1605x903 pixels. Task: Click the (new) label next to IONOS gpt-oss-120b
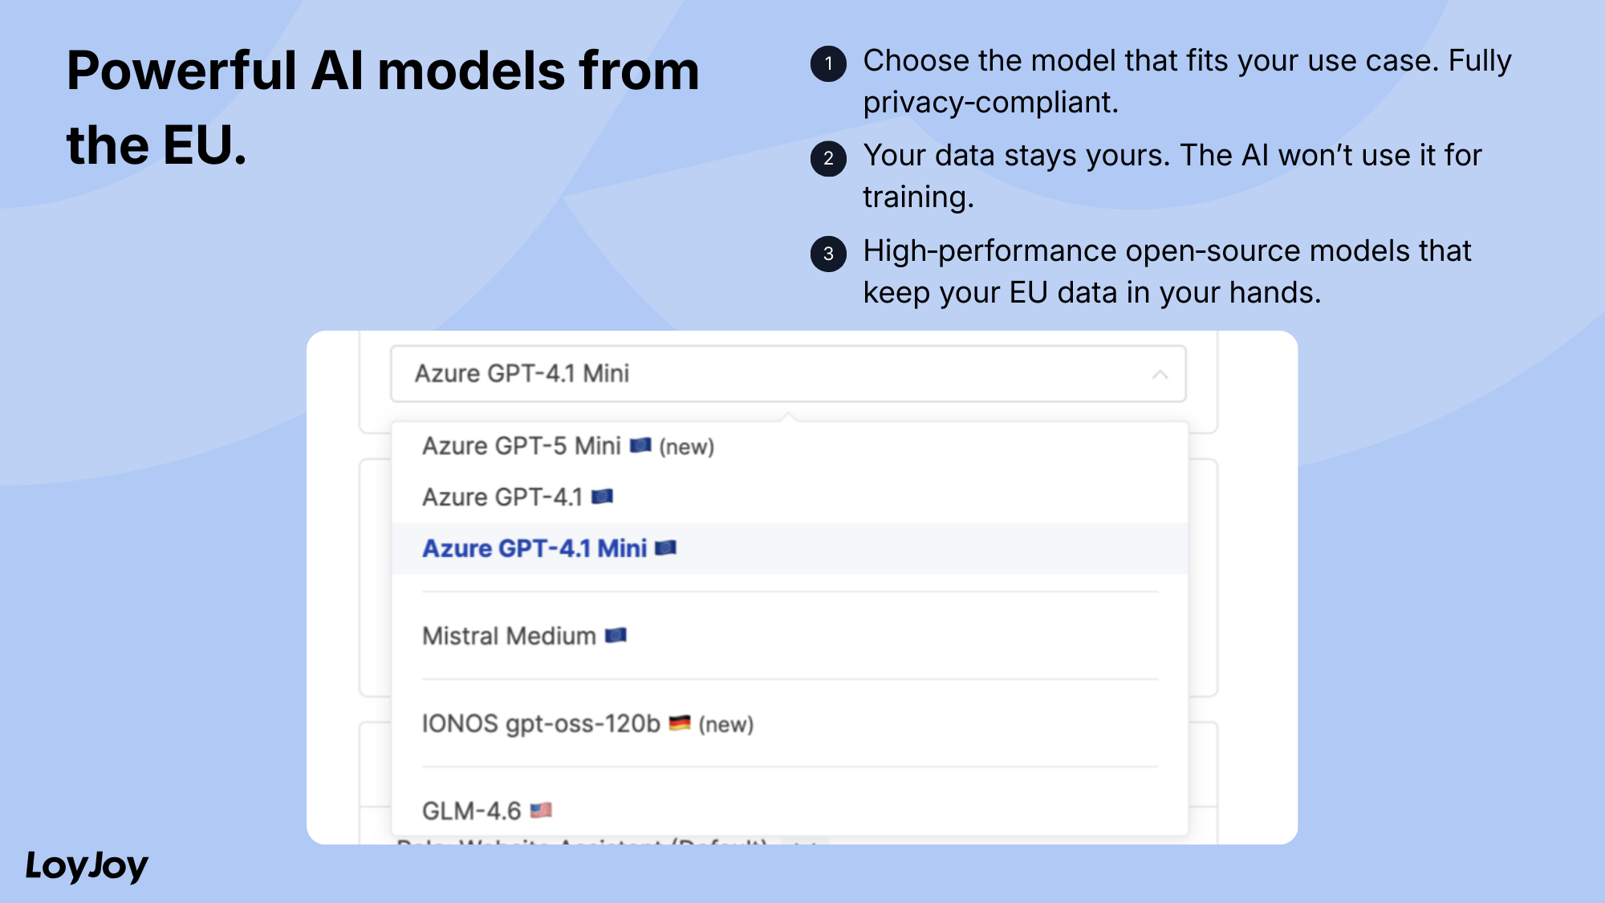(726, 725)
